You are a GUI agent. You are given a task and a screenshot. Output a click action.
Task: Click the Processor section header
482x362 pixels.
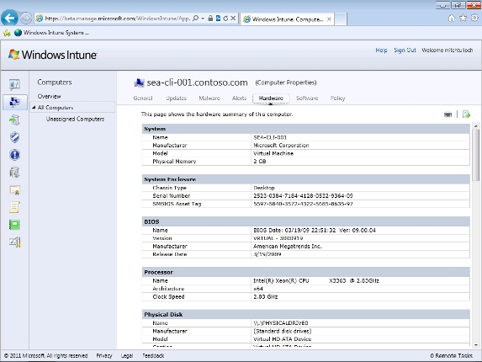point(305,272)
